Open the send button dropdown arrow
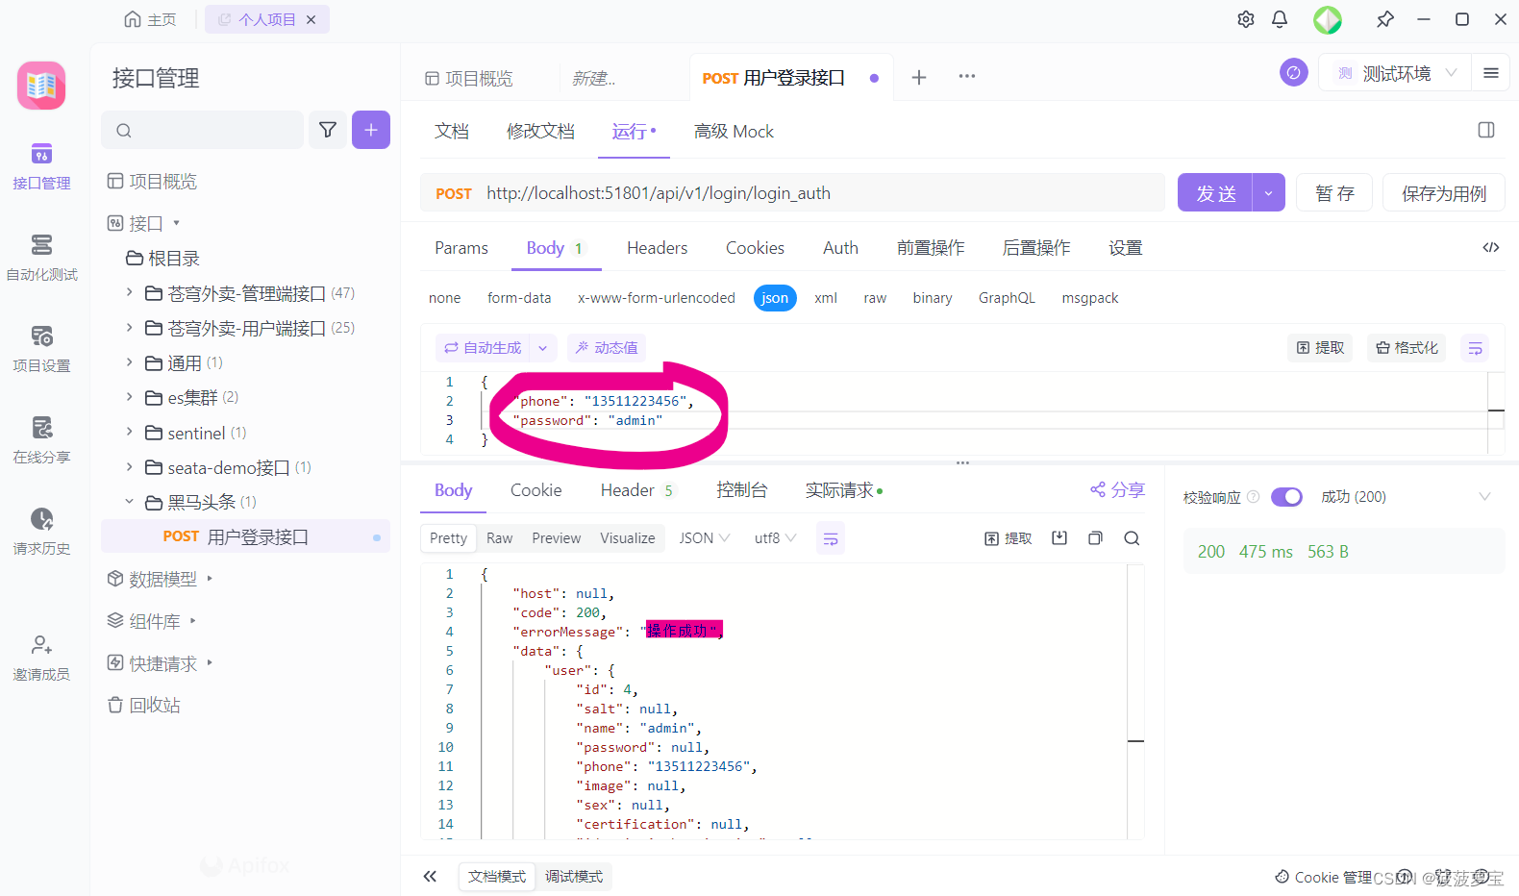1519x896 pixels. pyautogui.click(x=1269, y=193)
